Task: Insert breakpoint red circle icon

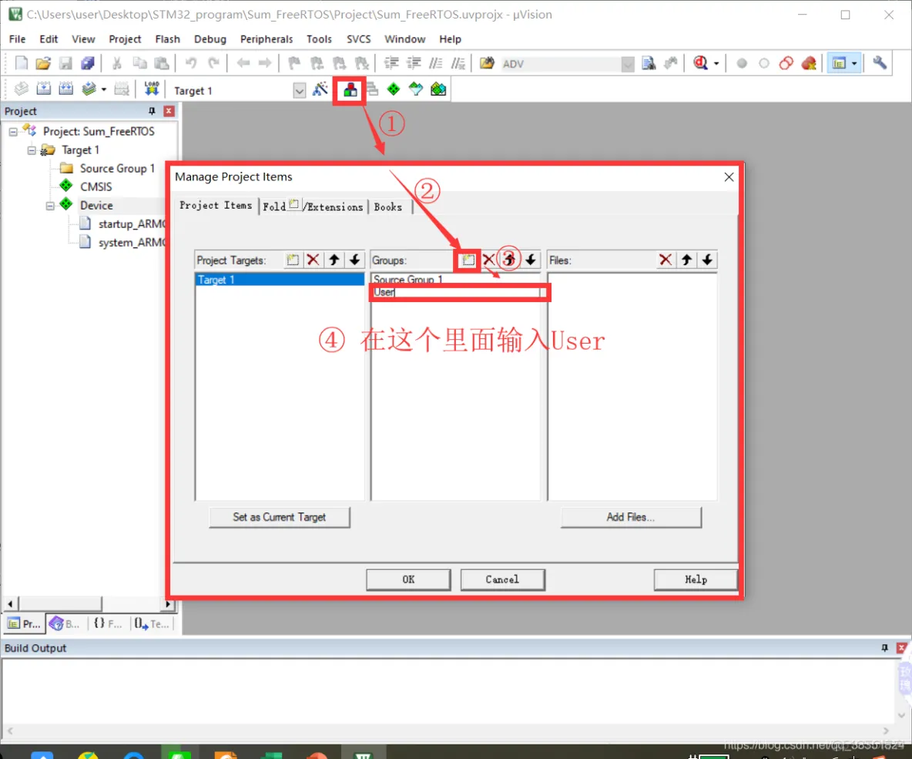Action: coord(742,63)
